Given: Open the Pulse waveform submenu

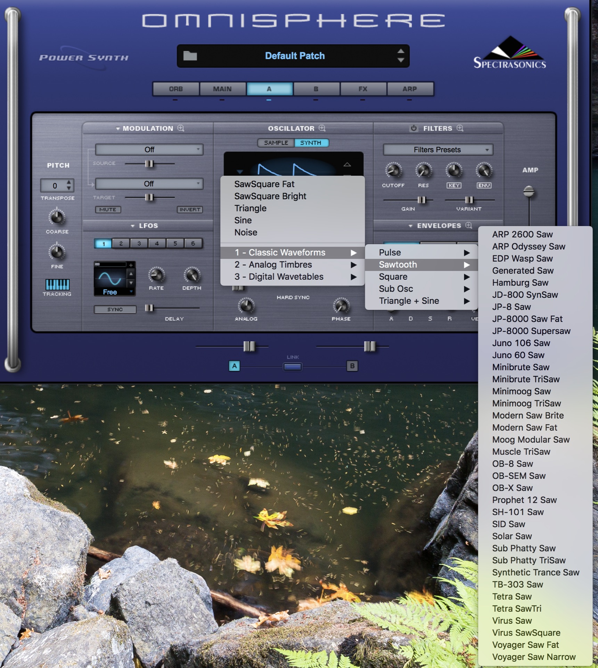Looking at the screenshot, I should 421,253.
